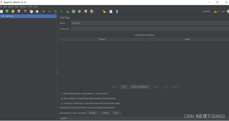The width and height of the screenshot is (229, 121).
Task: Click the Name column header
Action: pos(102,39)
